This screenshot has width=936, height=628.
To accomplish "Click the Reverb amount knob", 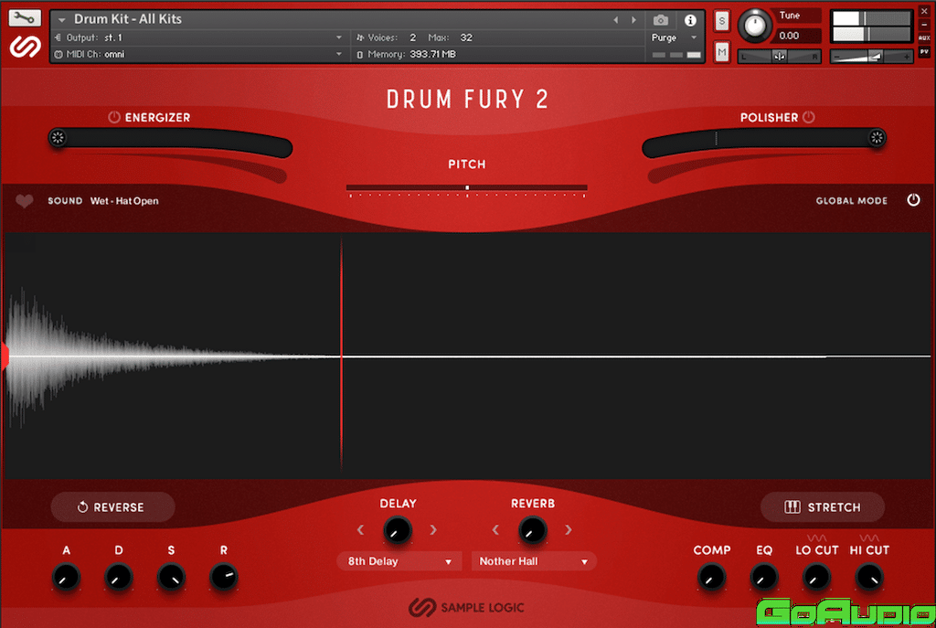I will click(532, 530).
